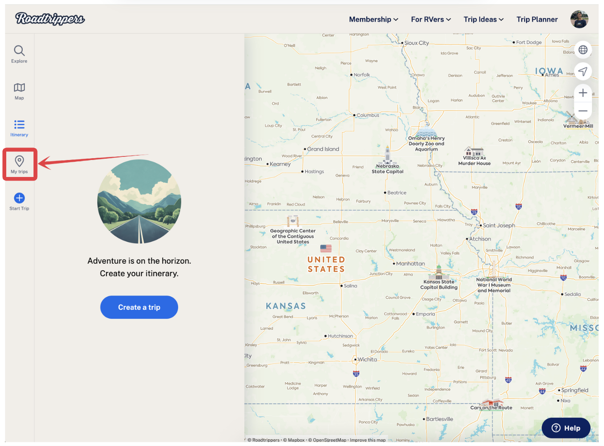The image size is (604, 446).
Task: Click the Columbus city label
Action: pyautogui.click(x=368, y=115)
